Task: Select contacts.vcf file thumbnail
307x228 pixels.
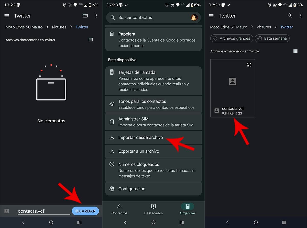Action: tap(233, 88)
